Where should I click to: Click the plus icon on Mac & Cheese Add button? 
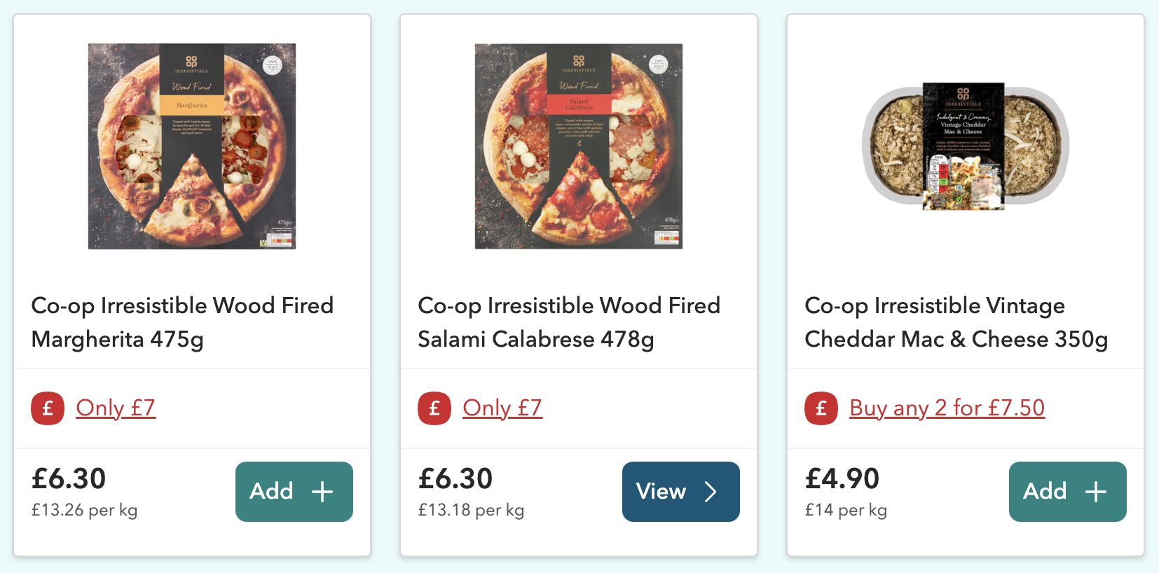1096,492
